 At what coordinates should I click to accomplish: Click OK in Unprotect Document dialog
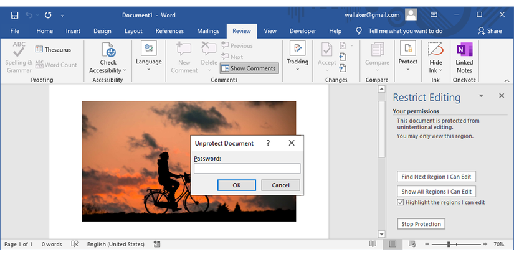[236, 185]
